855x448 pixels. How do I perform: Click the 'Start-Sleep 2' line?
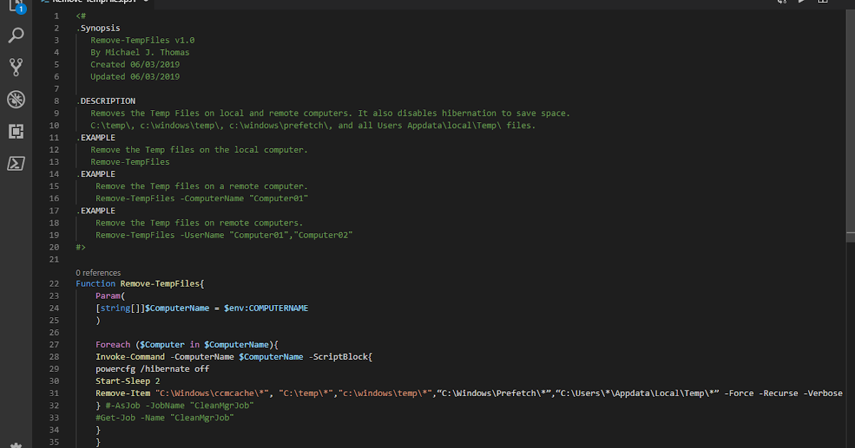(128, 381)
